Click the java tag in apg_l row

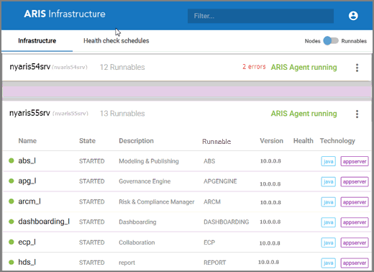pyautogui.click(x=328, y=182)
